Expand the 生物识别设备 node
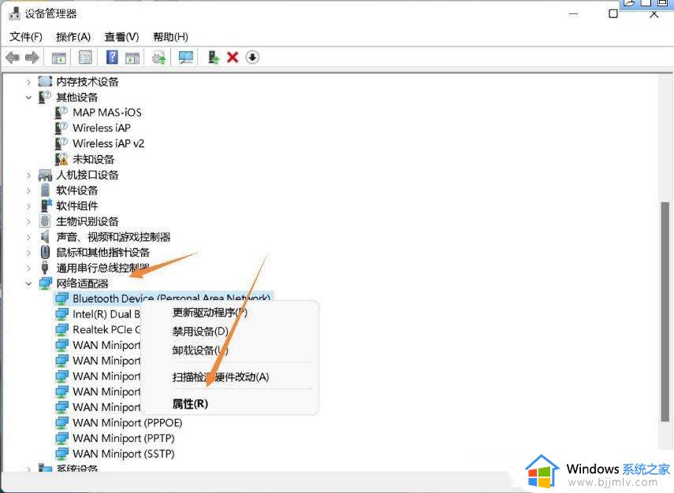Image resolution: width=674 pixels, height=493 pixels. pyautogui.click(x=28, y=221)
